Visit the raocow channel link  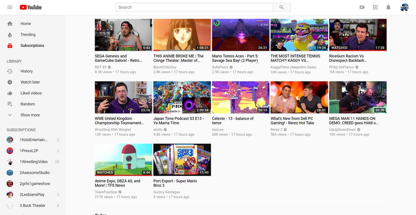[x=218, y=130]
